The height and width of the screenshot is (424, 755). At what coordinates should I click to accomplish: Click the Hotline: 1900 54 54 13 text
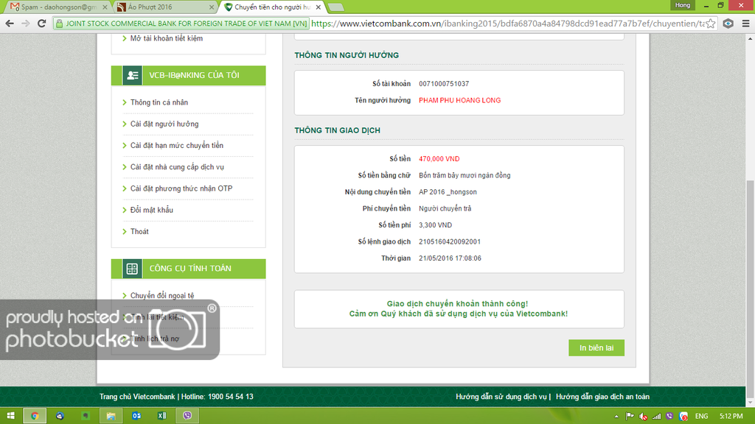coord(218,397)
